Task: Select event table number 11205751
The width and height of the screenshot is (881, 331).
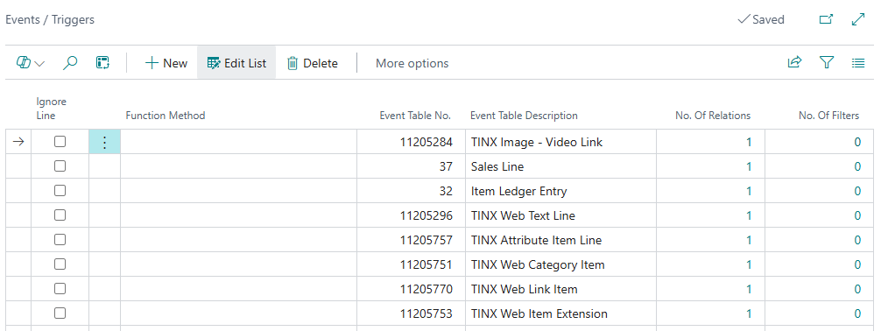Action: [x=426, y=264]
